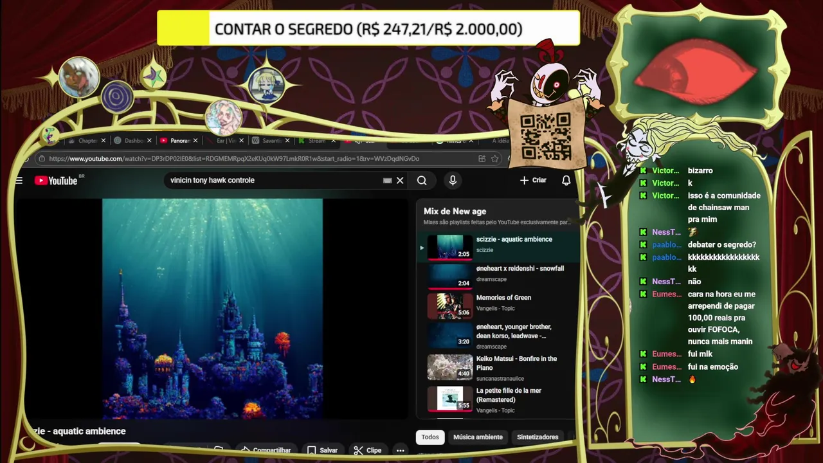Viewport: 823px width, 463px height.
Task: Close the Chapter browser tab
Action: pyautogui.click(x=104, y=141)
